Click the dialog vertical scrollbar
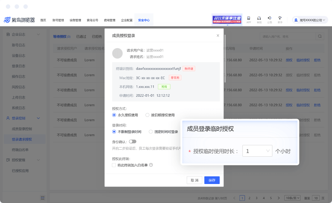This screenshot has height=203, width=332. coord(225,58)
